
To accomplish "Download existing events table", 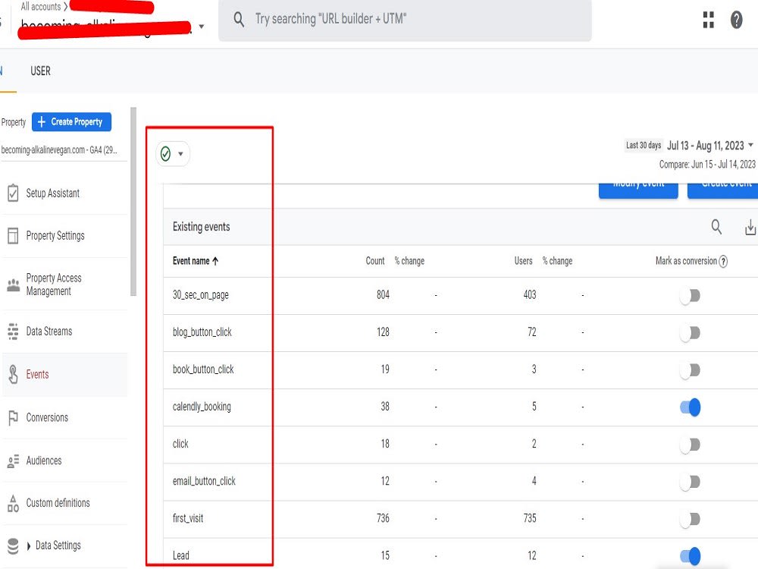I will [750, 226].
